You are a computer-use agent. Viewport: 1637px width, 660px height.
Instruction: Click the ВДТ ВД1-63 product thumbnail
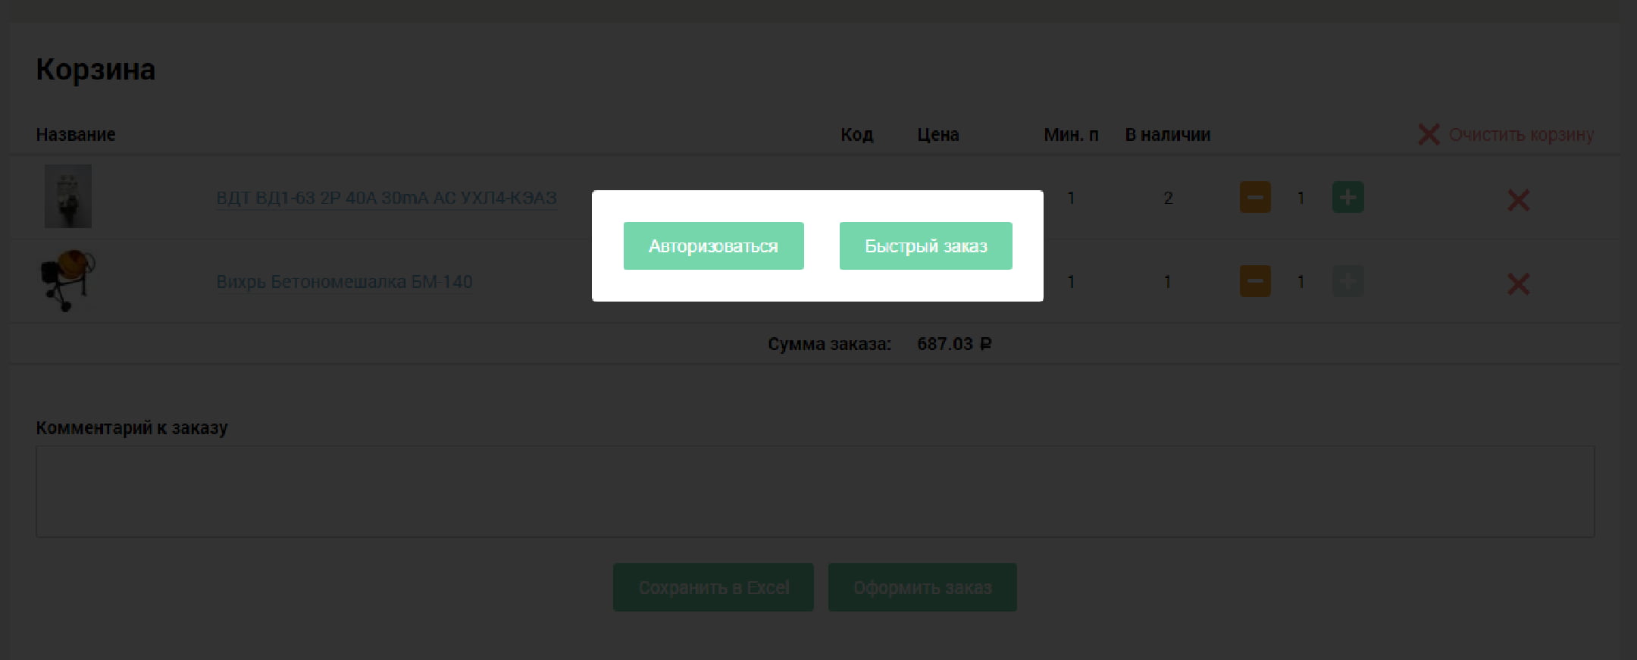[x=68, y=196]
